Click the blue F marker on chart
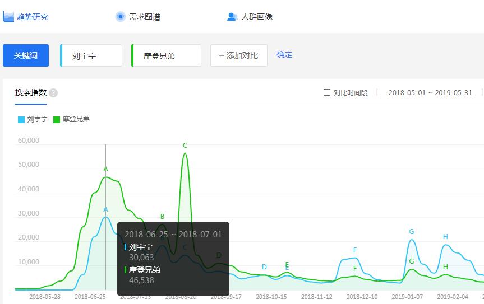The image size is (484, 304). tap(355, 250)
